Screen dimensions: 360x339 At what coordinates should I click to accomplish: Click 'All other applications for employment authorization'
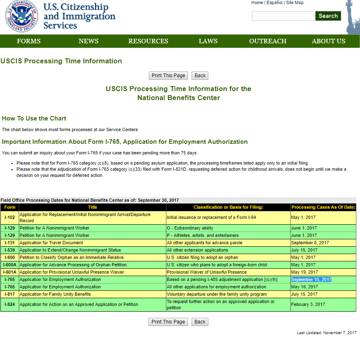(x=216, y=287)
